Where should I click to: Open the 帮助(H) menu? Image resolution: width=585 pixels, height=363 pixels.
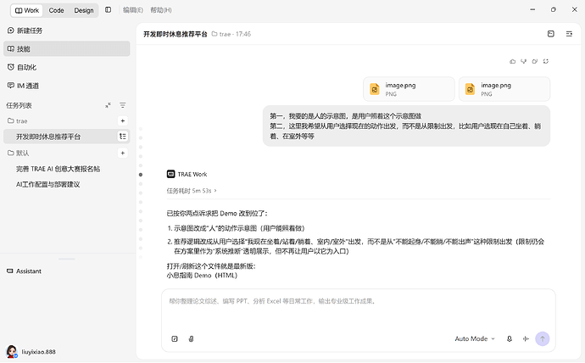click(x=161, y=10)
